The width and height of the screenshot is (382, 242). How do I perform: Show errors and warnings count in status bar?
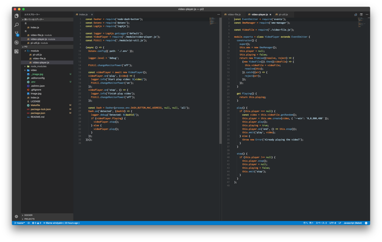coord(37,223)
